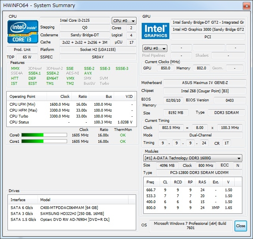The image size is (253, 239).
Task: Click the Interface column header in Drives
Action: pyautogui.click(x=22, y=200)
